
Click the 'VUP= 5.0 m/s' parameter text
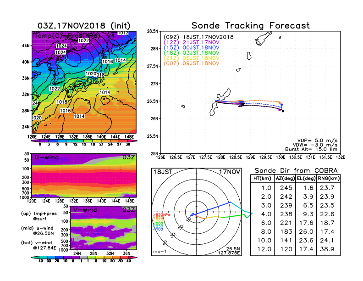coord(317,140)
